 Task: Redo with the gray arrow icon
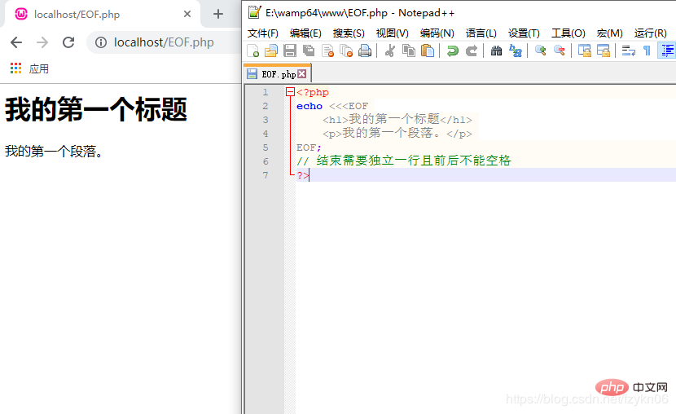click(x=472, y=51)
